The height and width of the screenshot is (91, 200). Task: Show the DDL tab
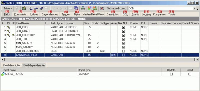pyautogui.click(x=125, y=14)
